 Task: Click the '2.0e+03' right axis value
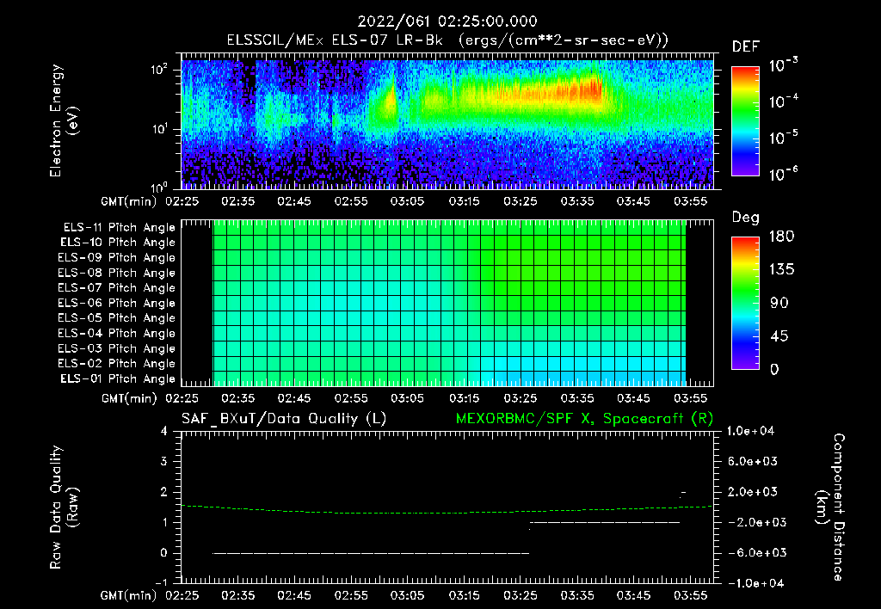pos(753,492)
